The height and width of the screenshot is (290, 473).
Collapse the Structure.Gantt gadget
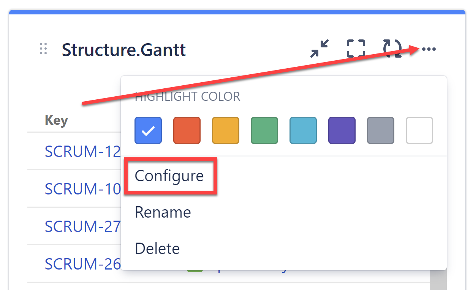[x=319, y=49]
